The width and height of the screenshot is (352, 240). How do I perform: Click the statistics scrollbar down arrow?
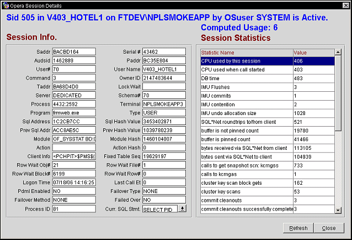tap(338, 213)
